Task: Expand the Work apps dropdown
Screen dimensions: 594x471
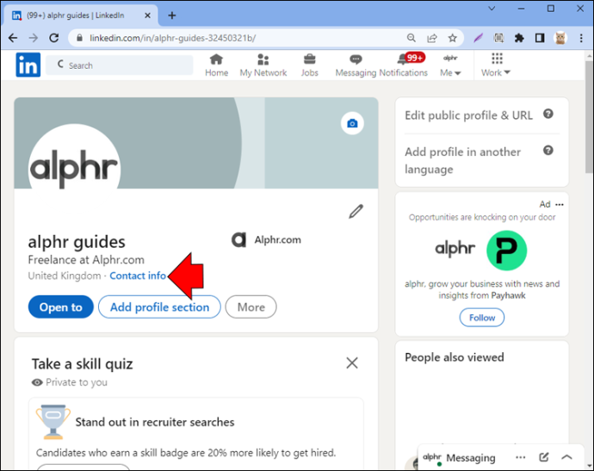Action: coord(496,65)
